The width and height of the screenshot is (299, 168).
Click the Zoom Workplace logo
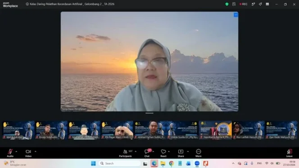10,4
